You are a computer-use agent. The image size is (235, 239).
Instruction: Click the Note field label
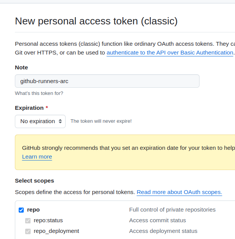click(x=21, y=67)
